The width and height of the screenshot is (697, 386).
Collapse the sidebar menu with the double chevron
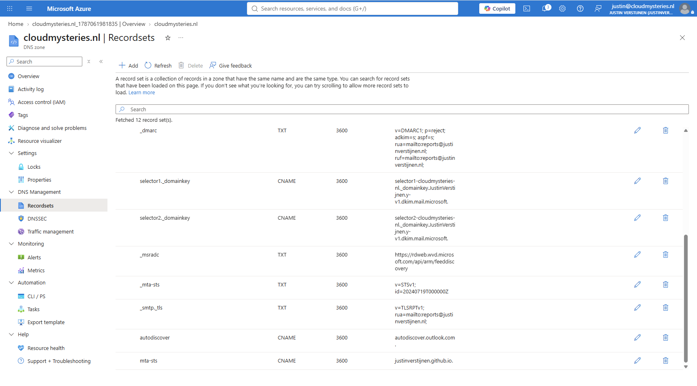click(101, 62)
